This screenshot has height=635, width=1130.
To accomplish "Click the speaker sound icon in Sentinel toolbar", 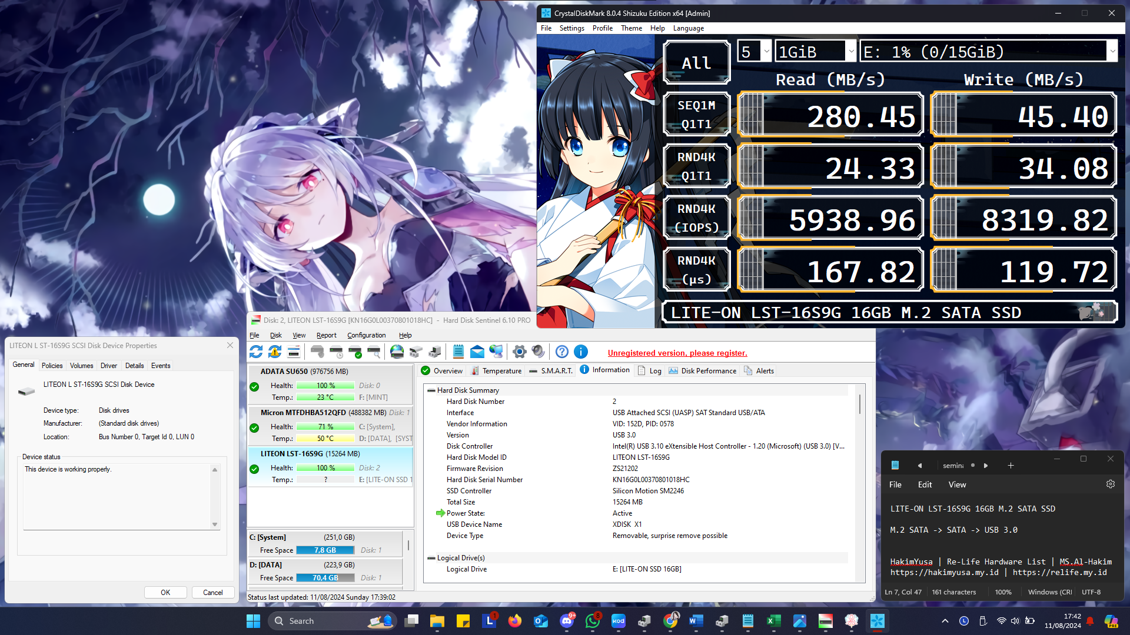I will click(x=538, y=352).
